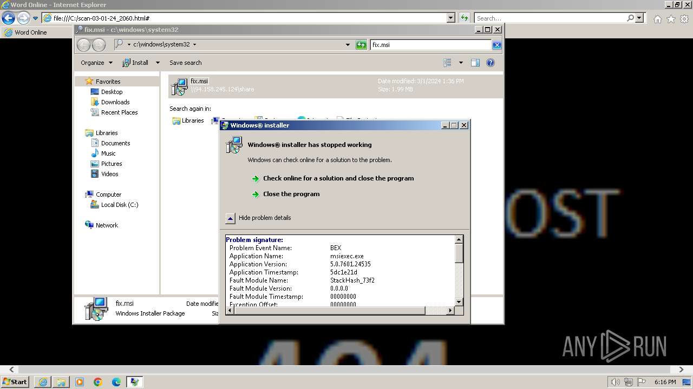Screen dimensions: 693x389
Task: Open Internet Explorer from taskbar
Action: pyautogui.click(x=43, y=382)
